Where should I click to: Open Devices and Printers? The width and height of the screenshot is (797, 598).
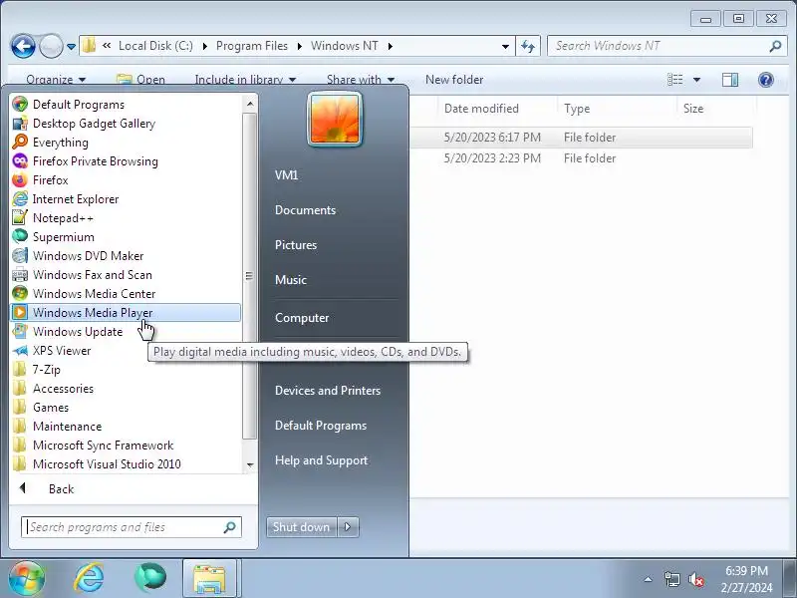(x=328, y=390)
